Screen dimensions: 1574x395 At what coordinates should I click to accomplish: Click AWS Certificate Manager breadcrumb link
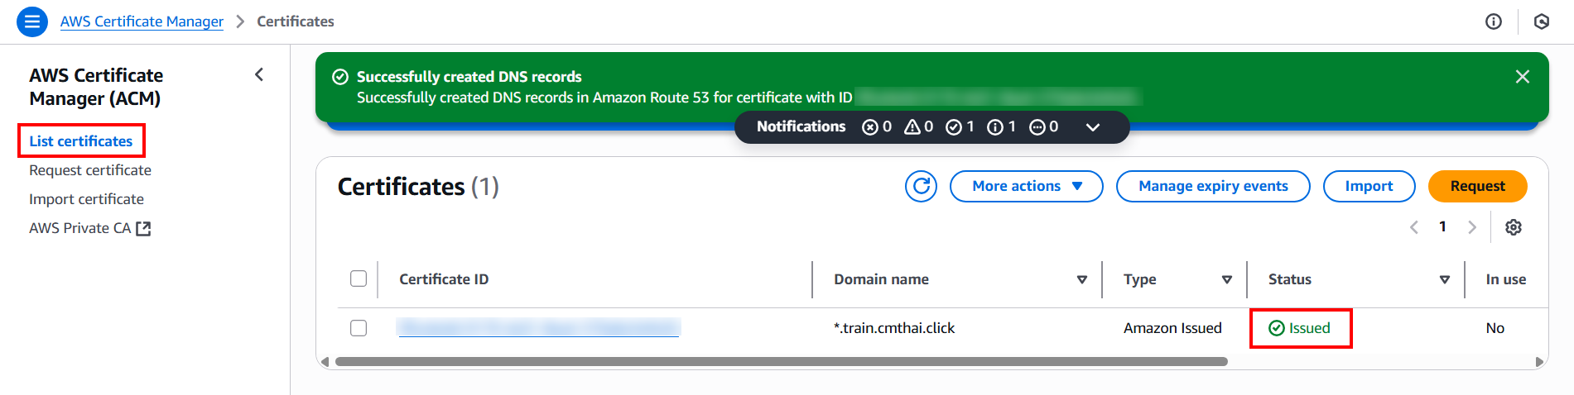142,21
